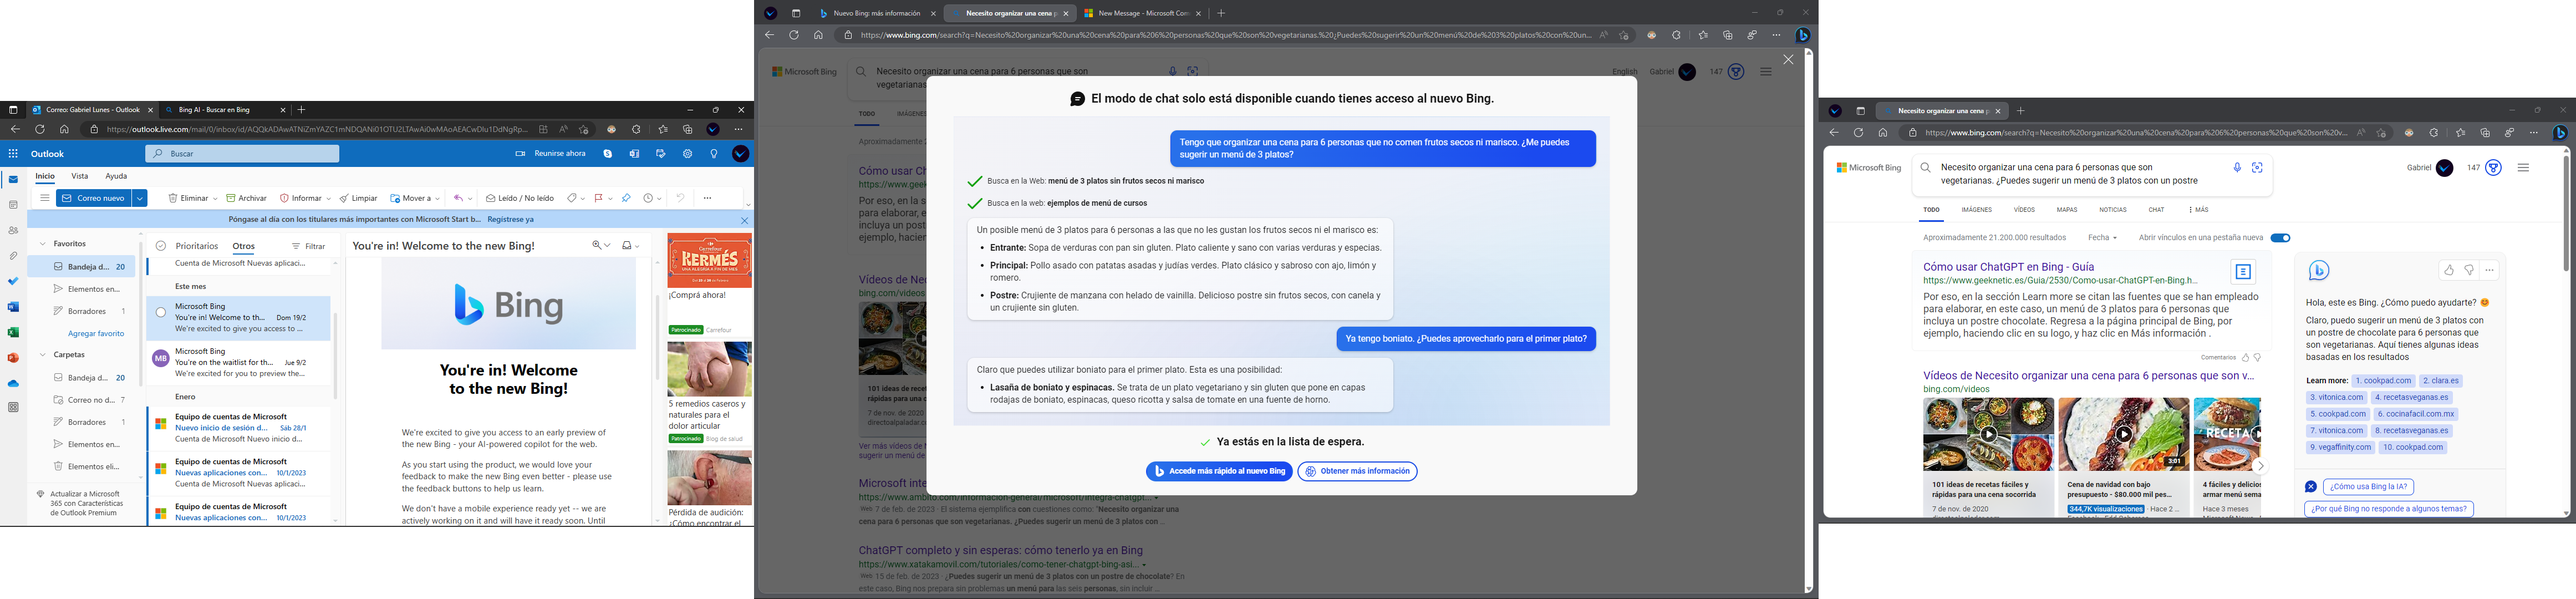Select the Microsoft Bing email radio circle
Viewport: 2576px width, 599px height.
[x=161, y=313]
